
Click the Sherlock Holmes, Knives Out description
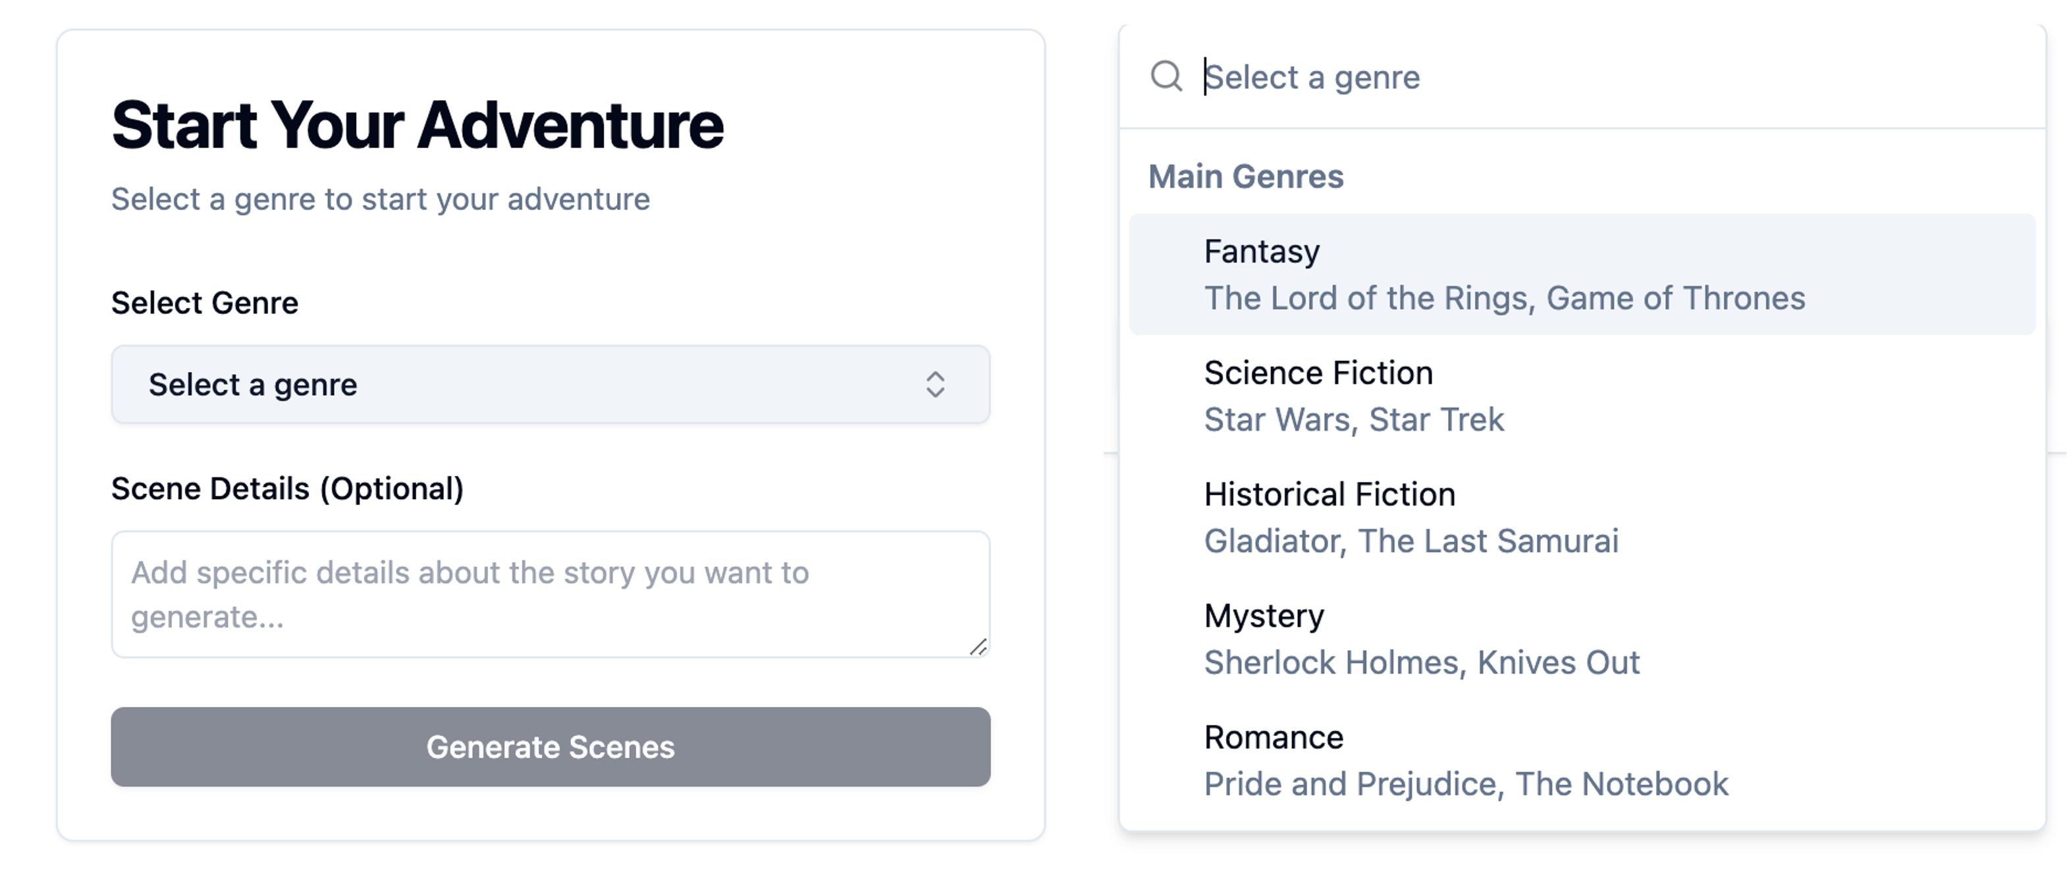click(x=1422, y=662)
